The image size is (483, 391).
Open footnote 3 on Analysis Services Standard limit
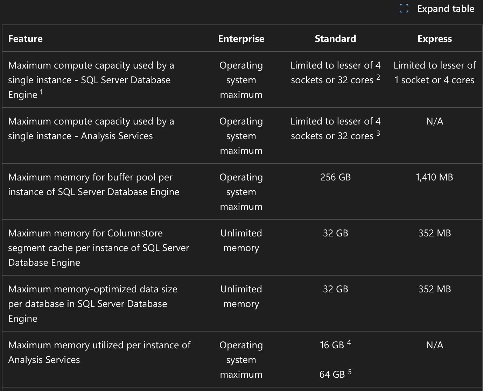click(378, 133)
